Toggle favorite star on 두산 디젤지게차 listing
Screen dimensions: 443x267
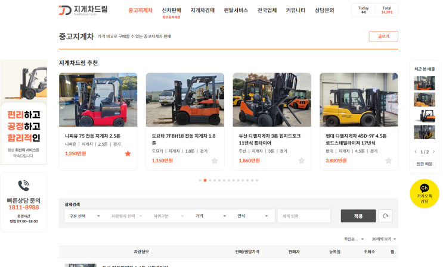point(302,161)
